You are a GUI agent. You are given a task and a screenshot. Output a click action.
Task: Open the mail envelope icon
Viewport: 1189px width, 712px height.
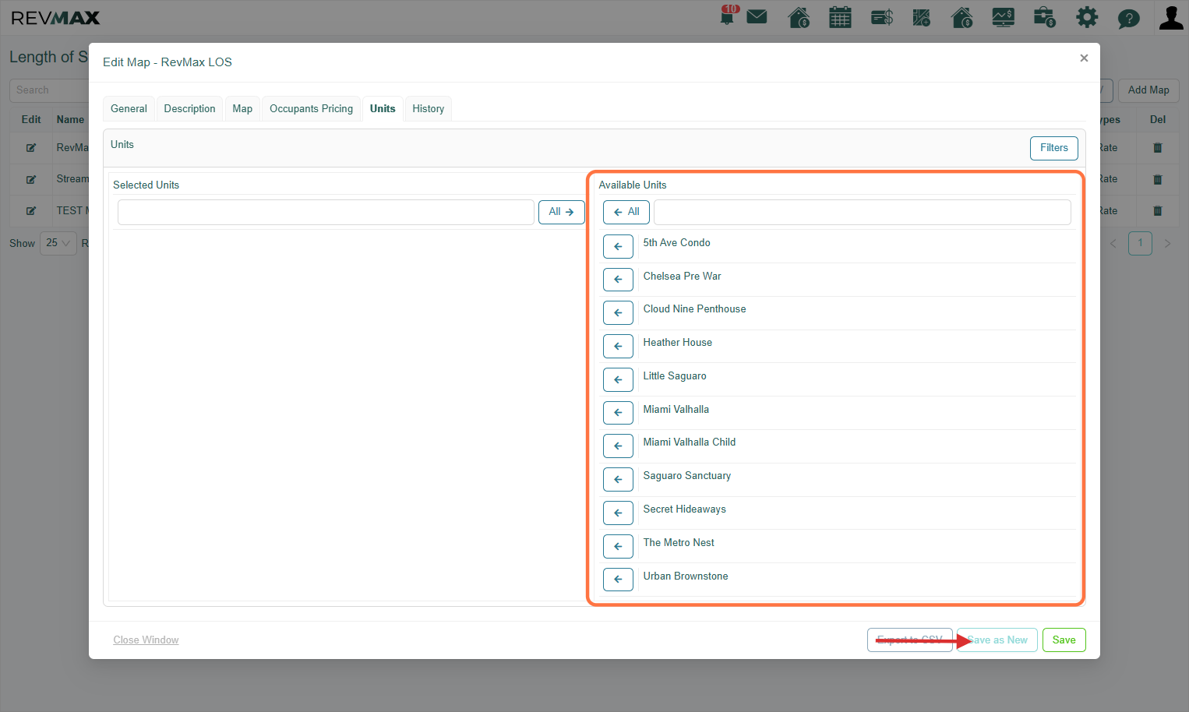(x=757, y=17)
